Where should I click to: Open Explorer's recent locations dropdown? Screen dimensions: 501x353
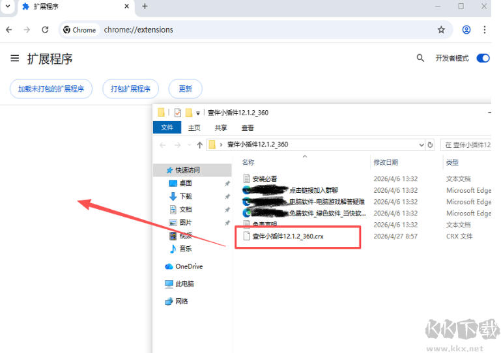[x=190, y=145]
